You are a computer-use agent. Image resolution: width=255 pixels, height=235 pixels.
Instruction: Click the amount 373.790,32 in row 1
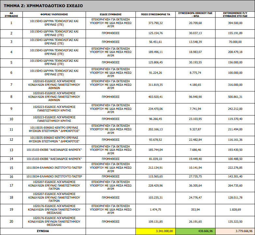tap(155, 23)
